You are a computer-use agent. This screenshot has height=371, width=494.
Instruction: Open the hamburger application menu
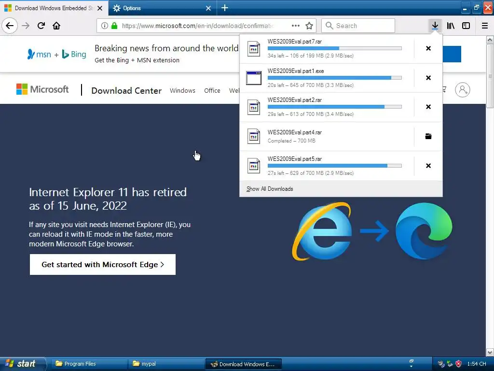(485, 26)
